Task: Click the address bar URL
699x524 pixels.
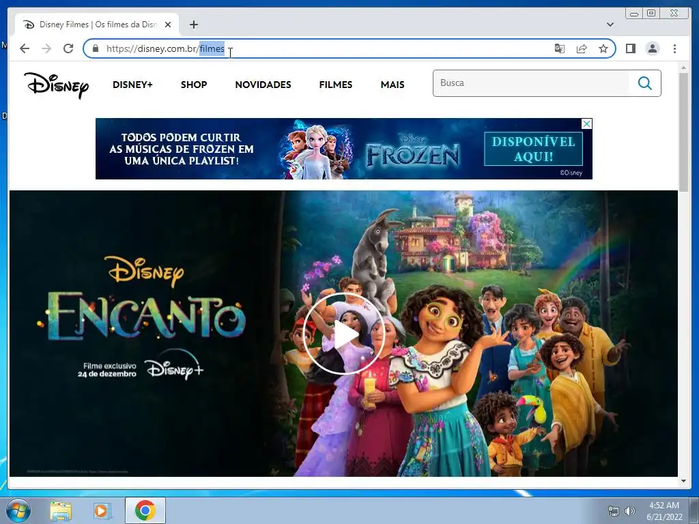Action: pyautogui.click(x=165, y=48)
